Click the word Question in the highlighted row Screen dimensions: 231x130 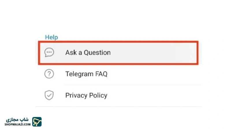97,53
